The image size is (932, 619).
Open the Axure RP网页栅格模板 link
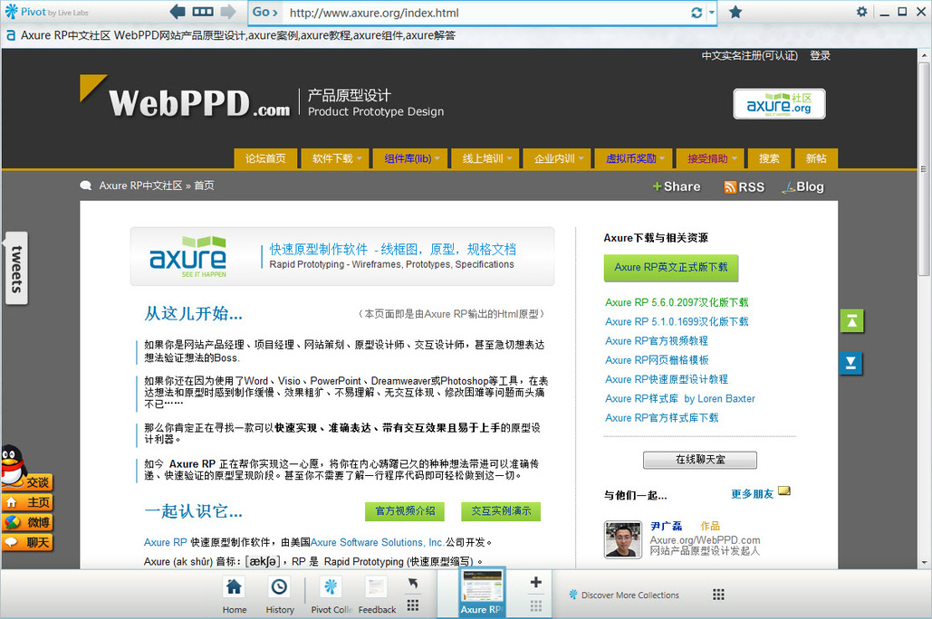pyautogui.click(x=657, y=360)
